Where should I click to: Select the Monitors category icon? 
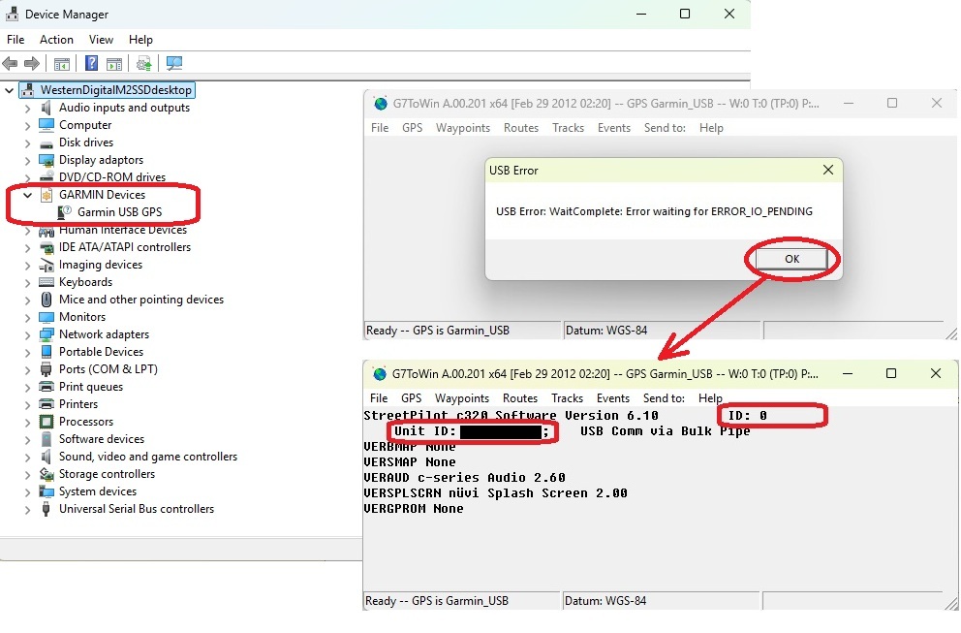(46, 317)
